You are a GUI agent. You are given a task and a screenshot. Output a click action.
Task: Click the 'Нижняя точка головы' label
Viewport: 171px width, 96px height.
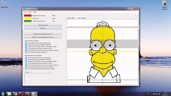point(38,21)
